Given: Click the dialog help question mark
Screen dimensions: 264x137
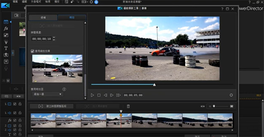Looking at the screenshot, I should 222,9.
